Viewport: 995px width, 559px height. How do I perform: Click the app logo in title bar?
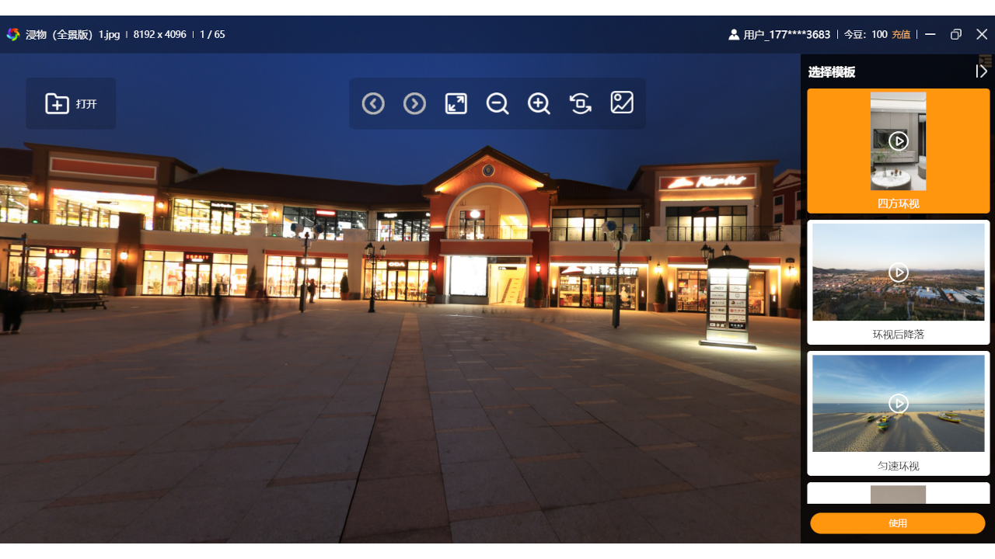click(13, 34)
